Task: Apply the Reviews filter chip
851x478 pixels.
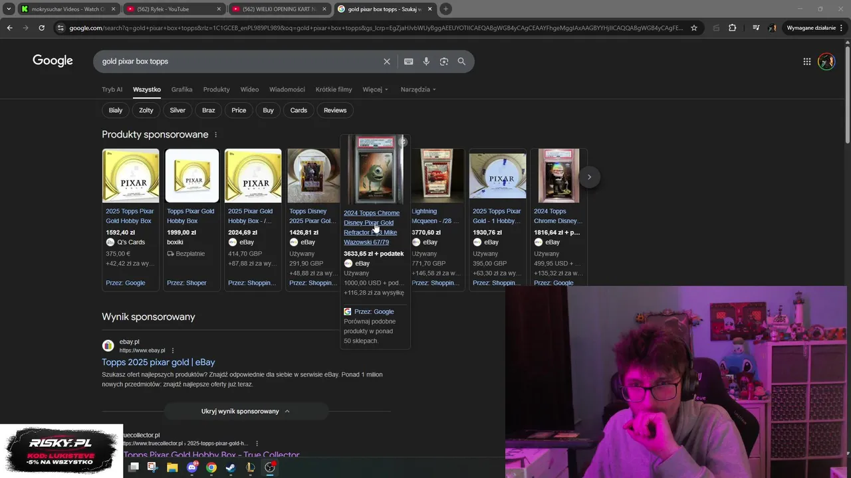Action: (x=335, y=110)
